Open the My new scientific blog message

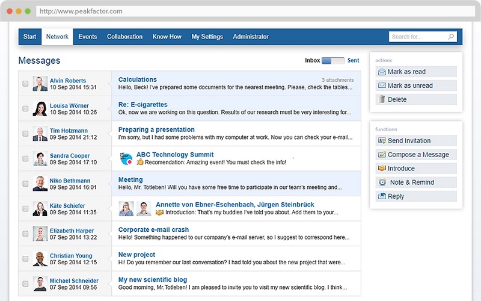pyautogui.click(x=153, y=280)
